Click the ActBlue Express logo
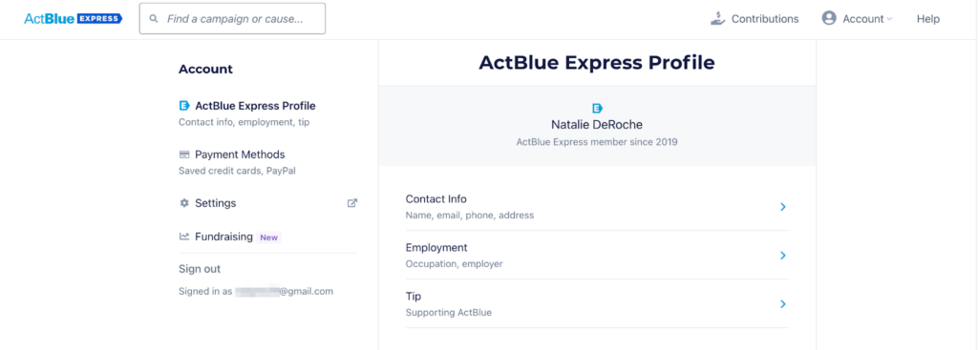 tap(73, 19)
